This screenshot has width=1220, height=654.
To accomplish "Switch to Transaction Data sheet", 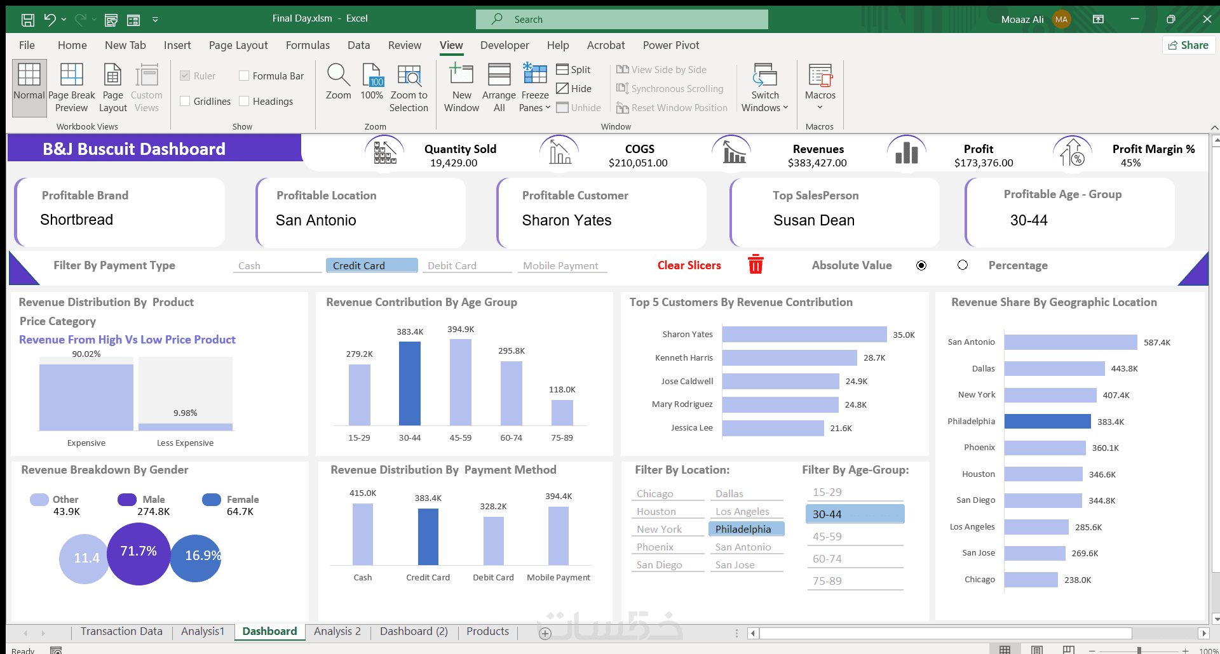I will click(121, 631).
